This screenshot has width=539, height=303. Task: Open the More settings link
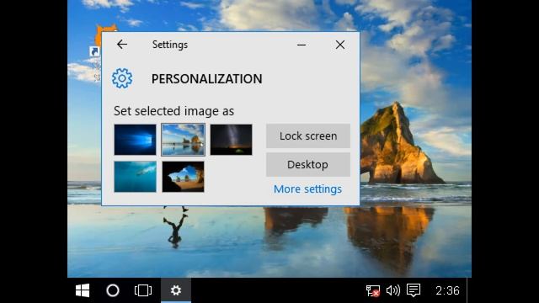(307, 189)
